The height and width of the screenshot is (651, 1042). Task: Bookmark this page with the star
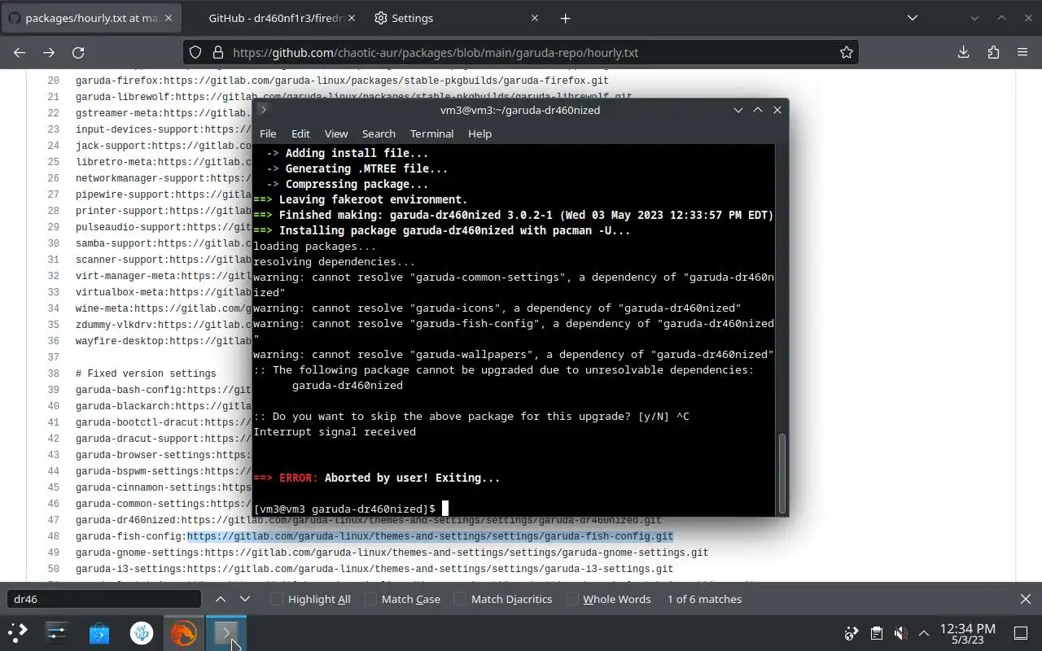pos(847,52)
